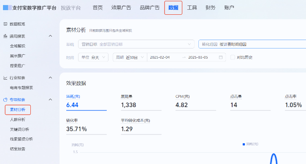Screen dimensions: 306x164
Task: Select 素材分析 in the sidebar
Action: pos(18,110)
